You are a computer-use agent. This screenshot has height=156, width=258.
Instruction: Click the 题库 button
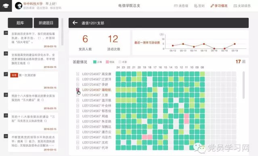pos(20,23)
